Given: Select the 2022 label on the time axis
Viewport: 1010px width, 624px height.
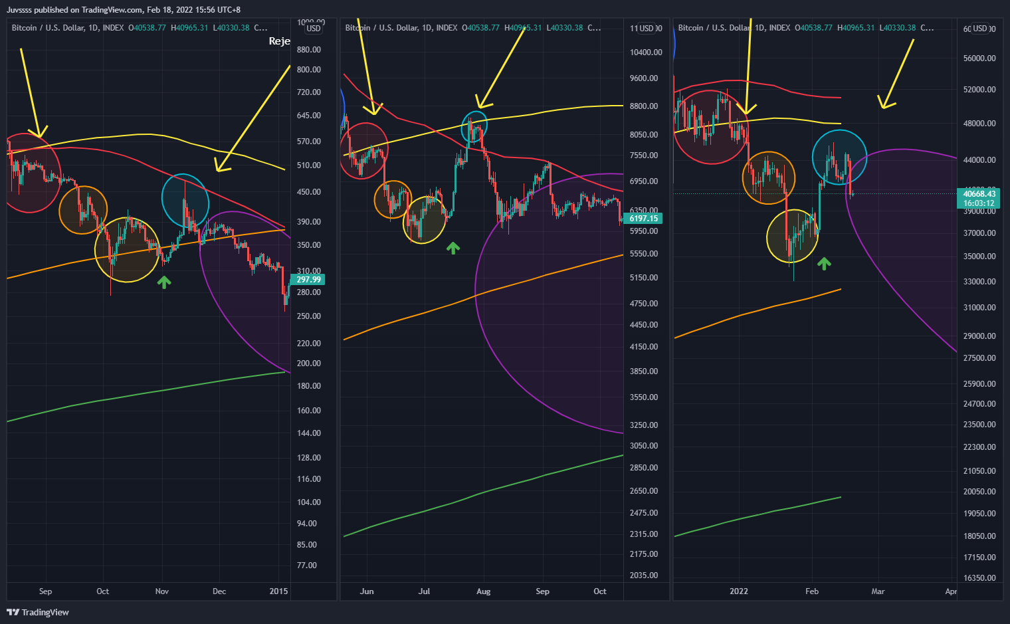Looking at the screenshot, I should coord(739,591).
